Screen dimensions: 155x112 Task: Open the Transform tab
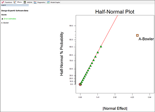[x=7, y=2]
